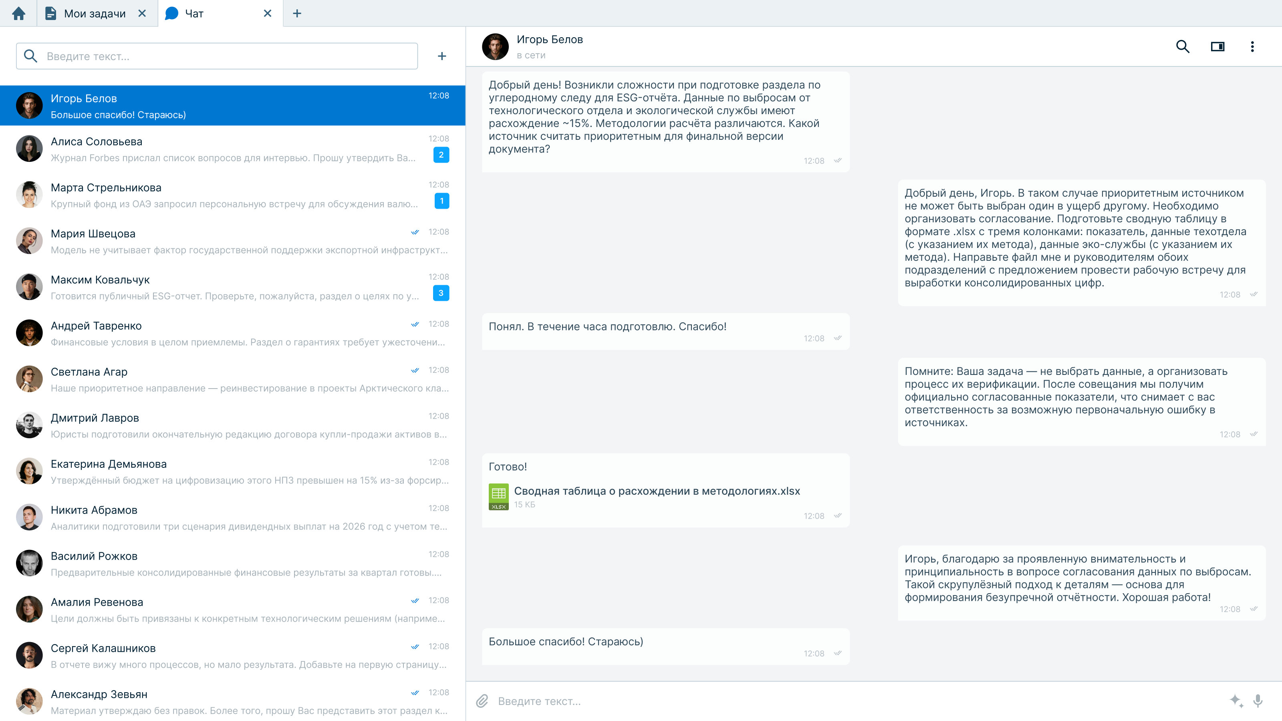Toggle the side panel icon in chat header
Viewport: 1282px width, 721px height.
pos(1218,46)
